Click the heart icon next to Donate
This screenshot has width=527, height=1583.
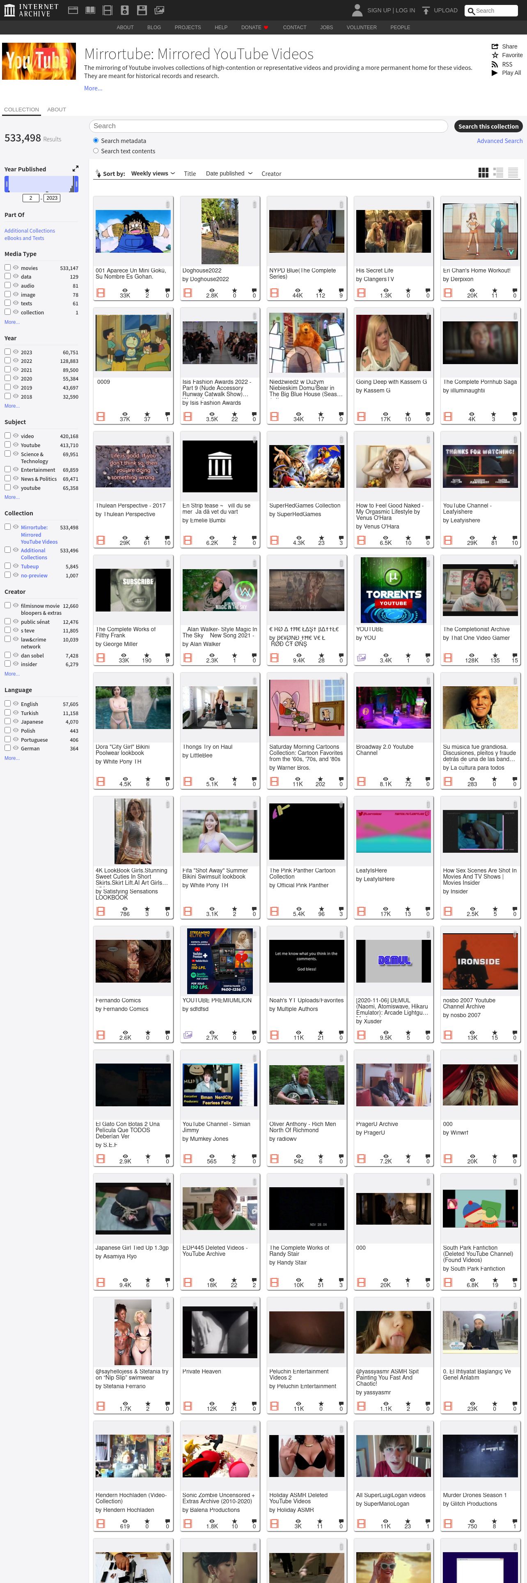[266, 28]
